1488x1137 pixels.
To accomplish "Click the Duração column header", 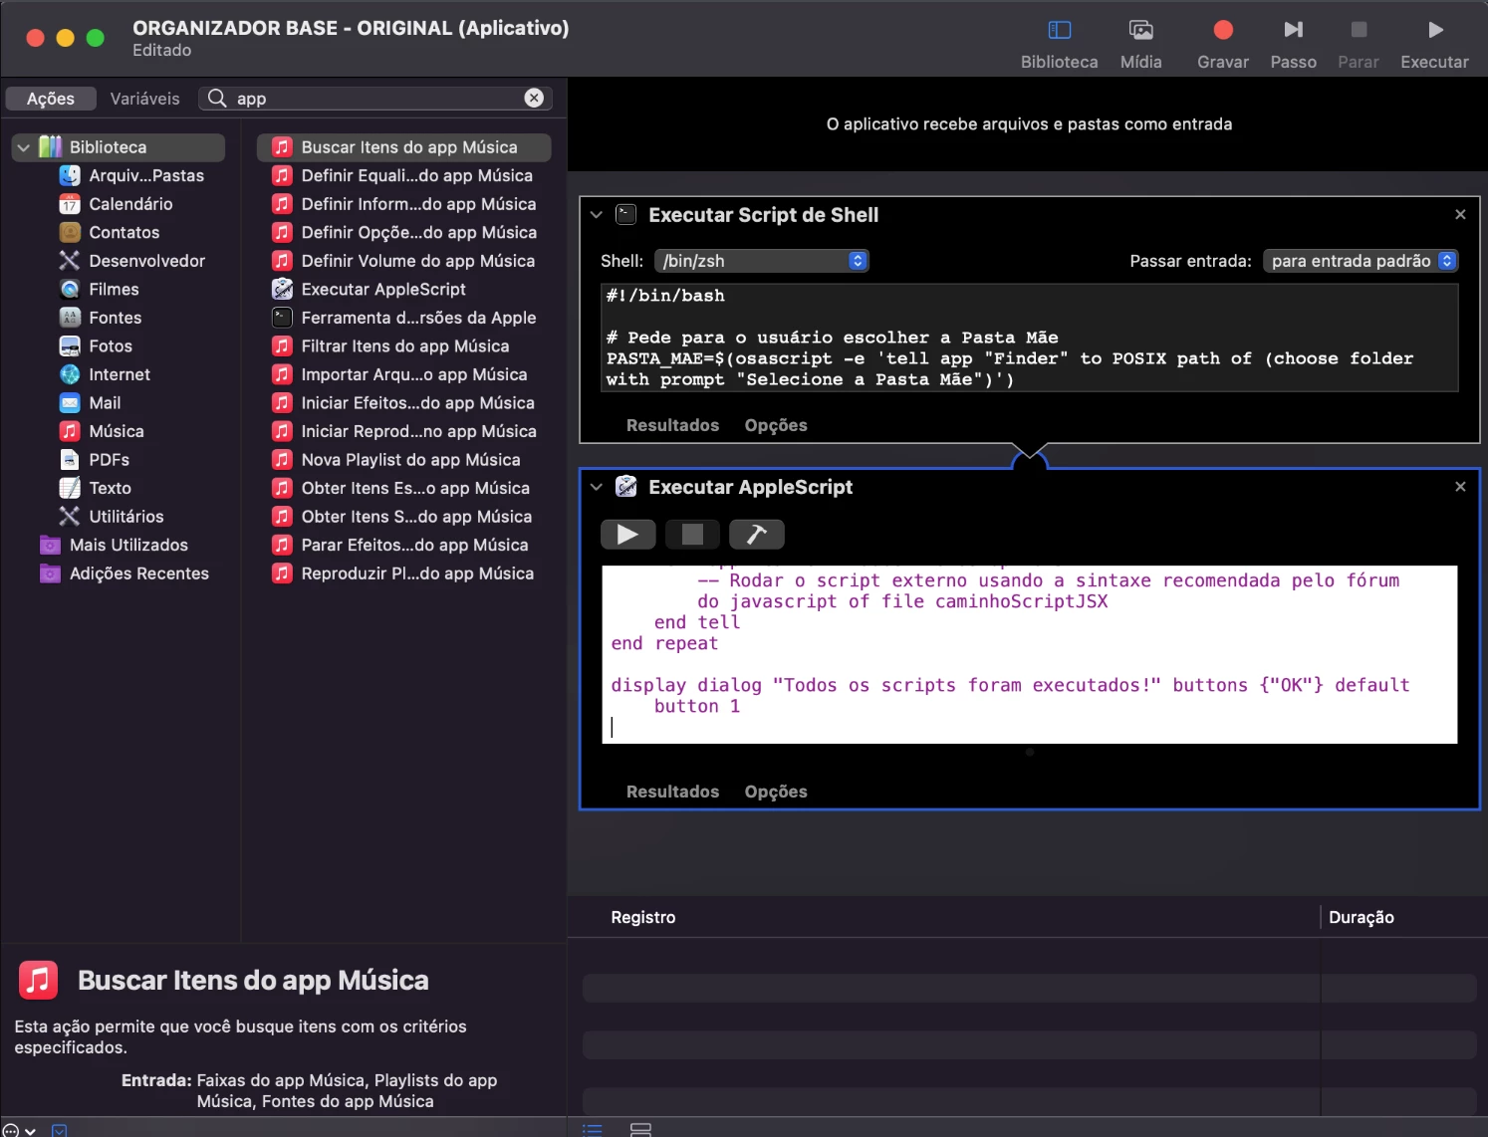I will click(1361, 917).
